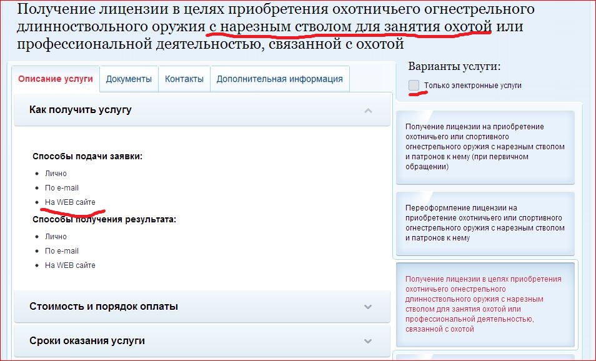
Task: Click "По e-mail" under Способы подачи заявки
Action: click(61, 188)
